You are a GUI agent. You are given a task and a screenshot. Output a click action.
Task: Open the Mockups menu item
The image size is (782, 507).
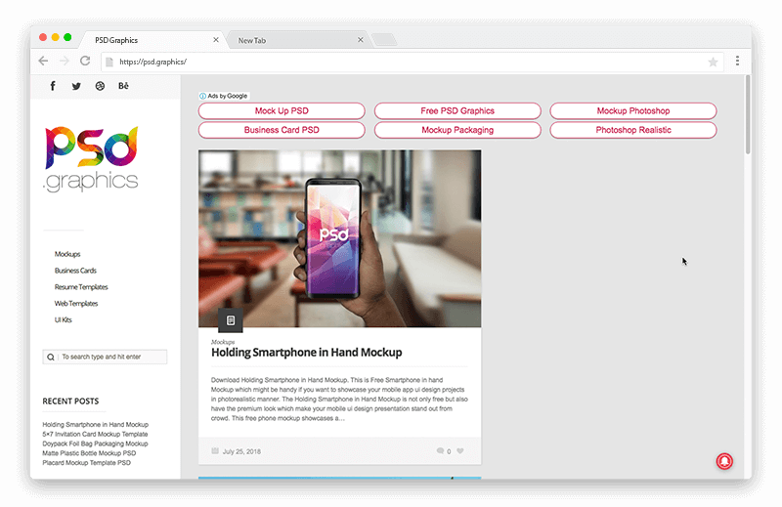click(x=67, y=254)
